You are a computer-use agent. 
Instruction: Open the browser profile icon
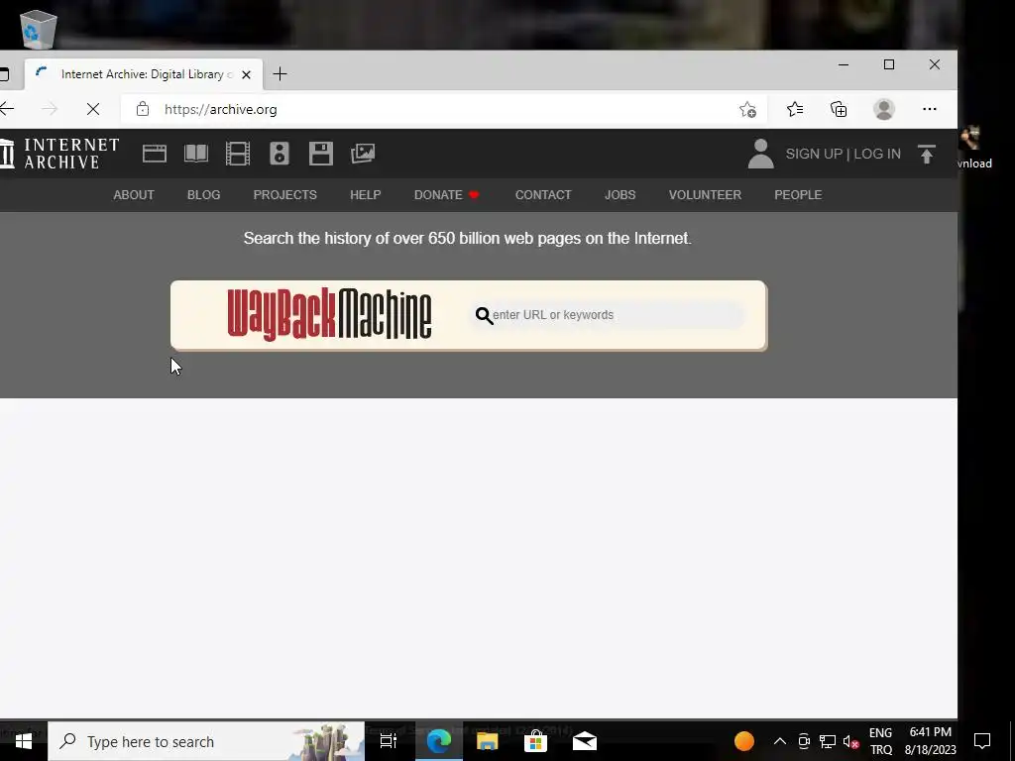point(883,109)
